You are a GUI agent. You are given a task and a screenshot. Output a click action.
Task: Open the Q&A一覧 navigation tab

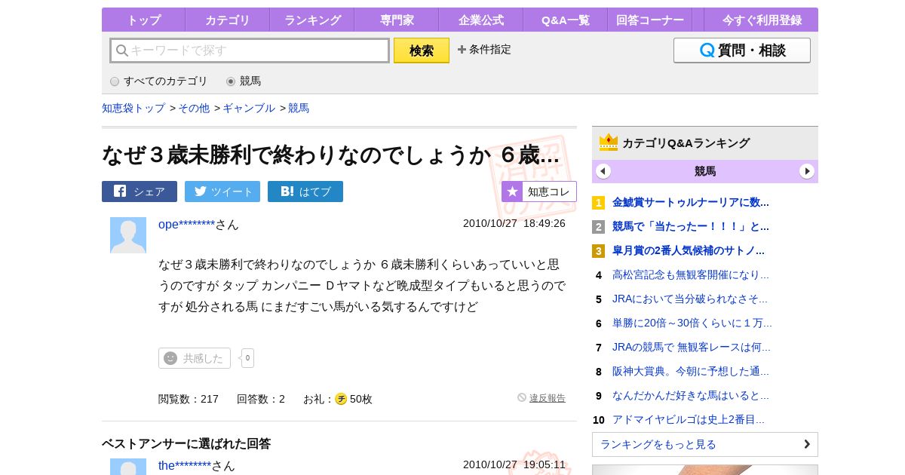[x=566, y=20]
